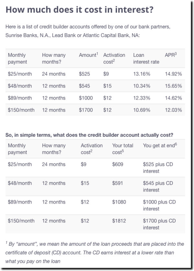
Task: Click the APR footnote 3 superscript
Action: [x=176, y=53]
